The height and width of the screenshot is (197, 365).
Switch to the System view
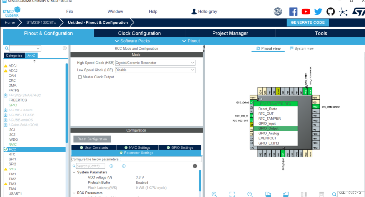302,48
